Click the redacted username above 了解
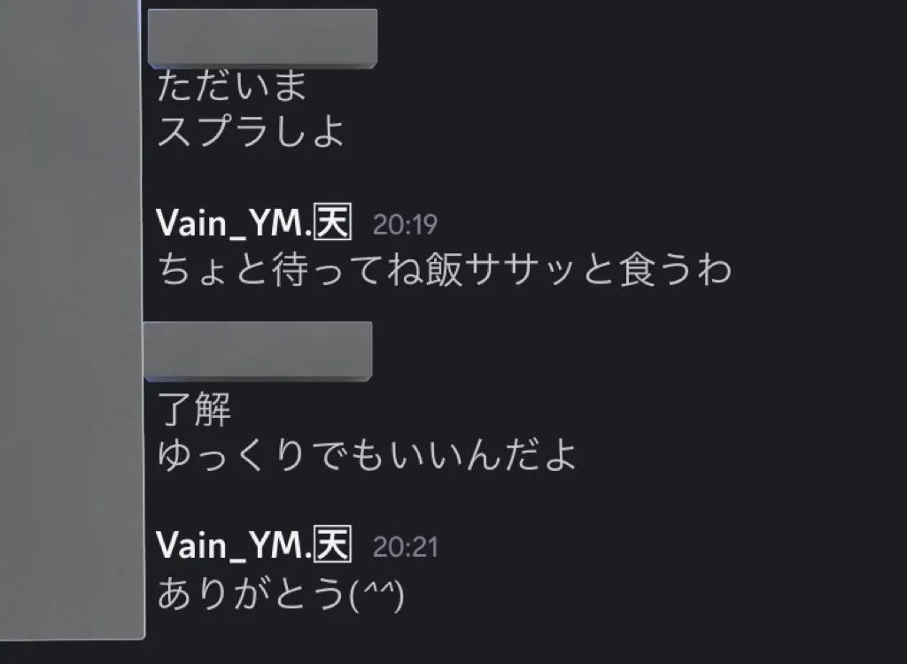Image resolution: width=907 pixels, height=664 pixels. (x=258, y=351)
